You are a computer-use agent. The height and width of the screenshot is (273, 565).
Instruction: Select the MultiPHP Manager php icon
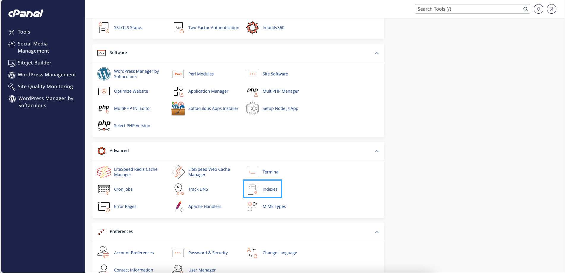tap(252, 91)
